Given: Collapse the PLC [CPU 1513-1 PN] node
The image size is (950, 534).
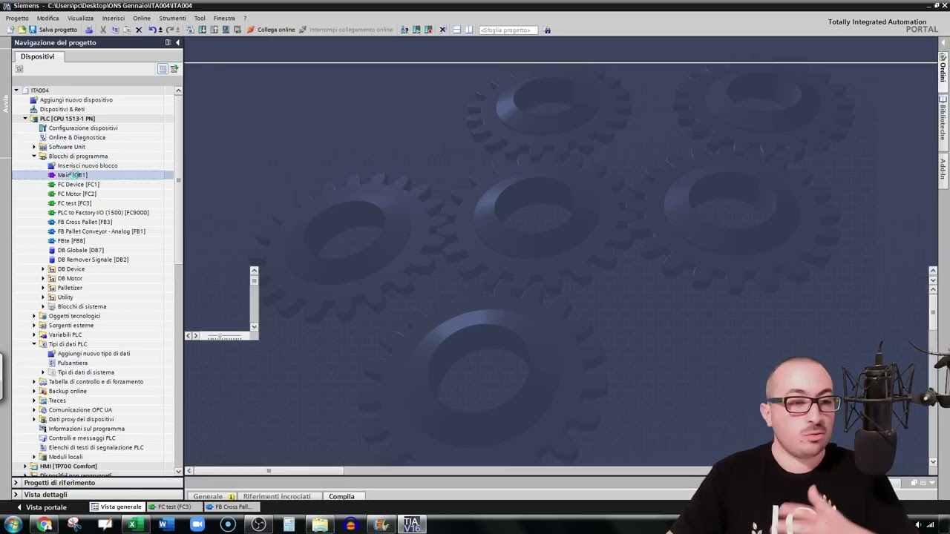Looking at the screenshot, I should click(24, 119).
